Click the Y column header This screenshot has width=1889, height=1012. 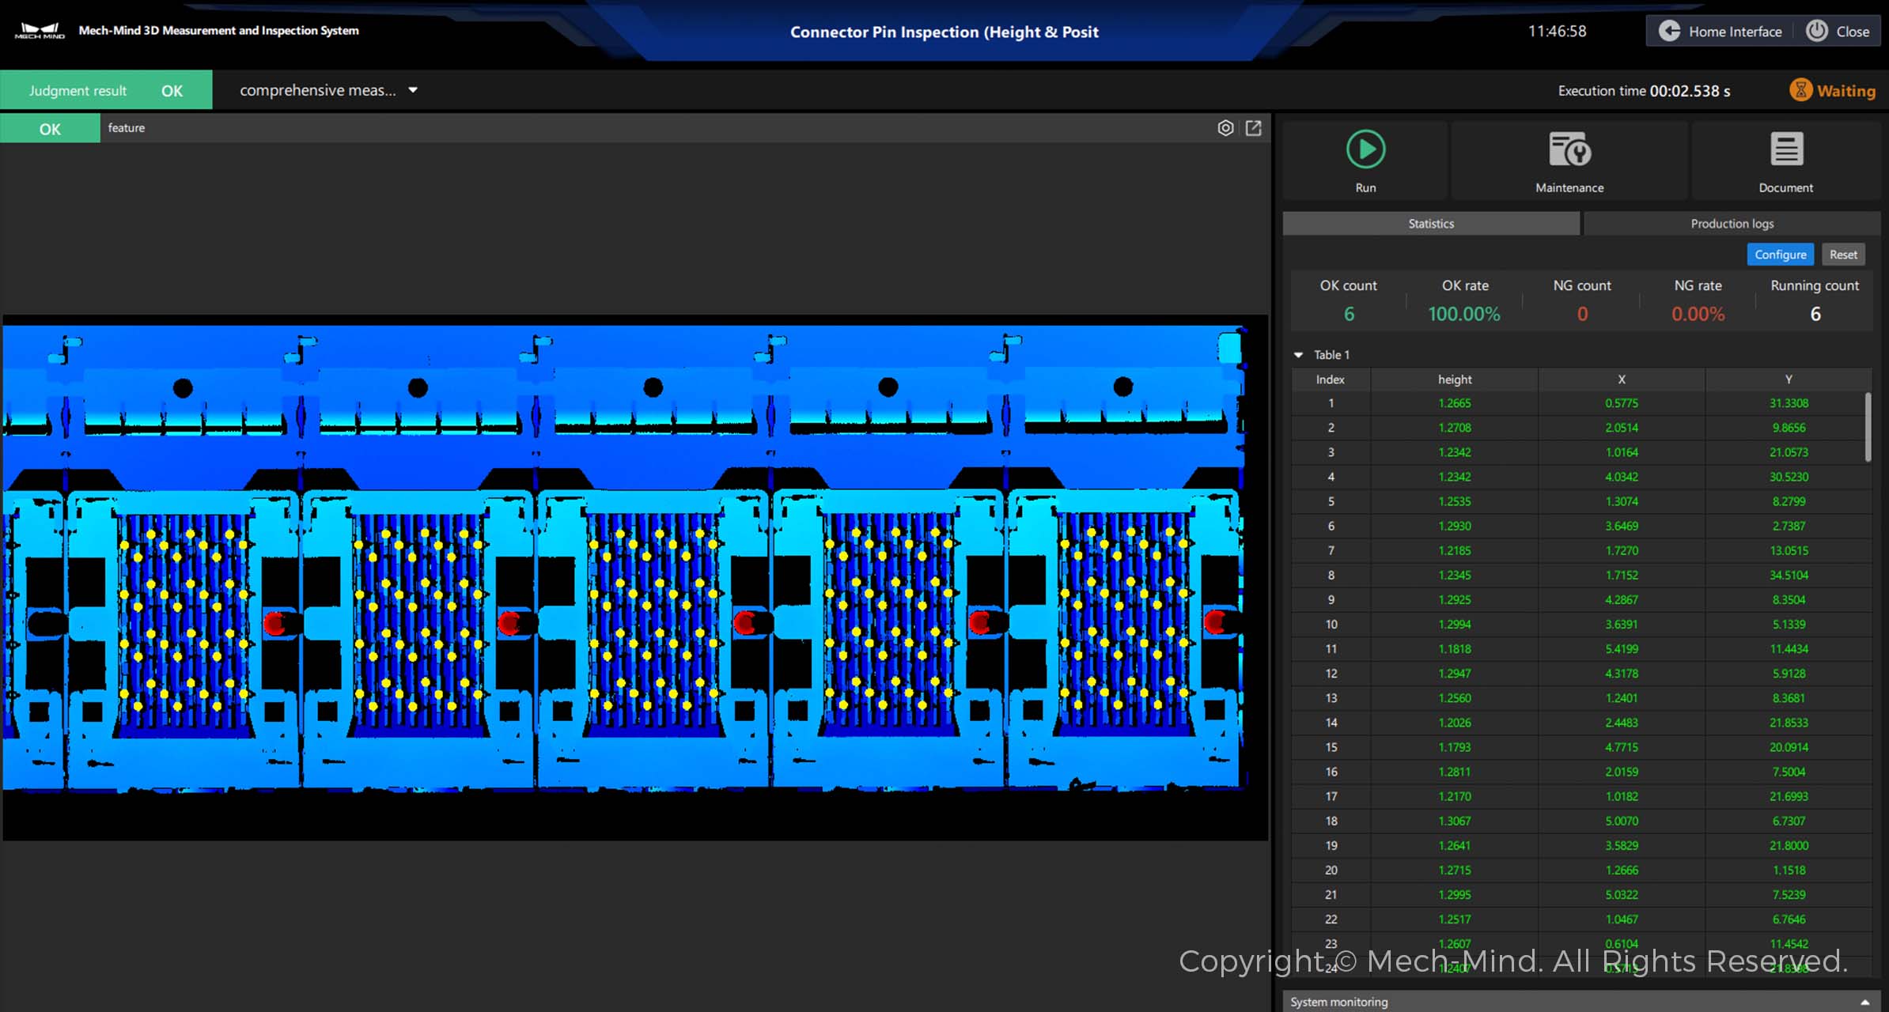[1789, 379]
